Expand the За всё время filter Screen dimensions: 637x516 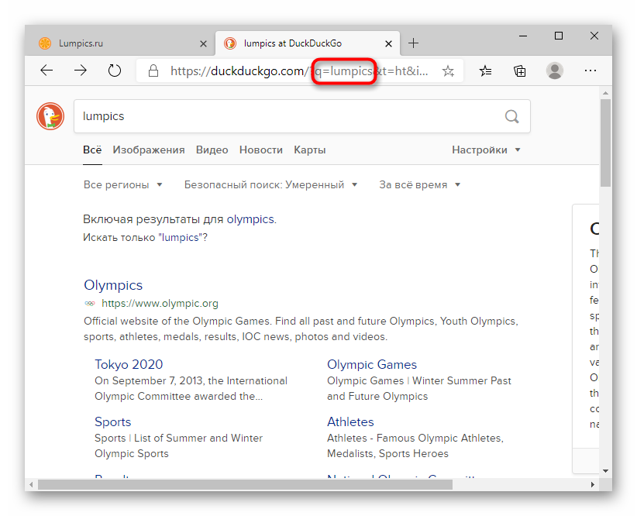(x=419, y=185)
